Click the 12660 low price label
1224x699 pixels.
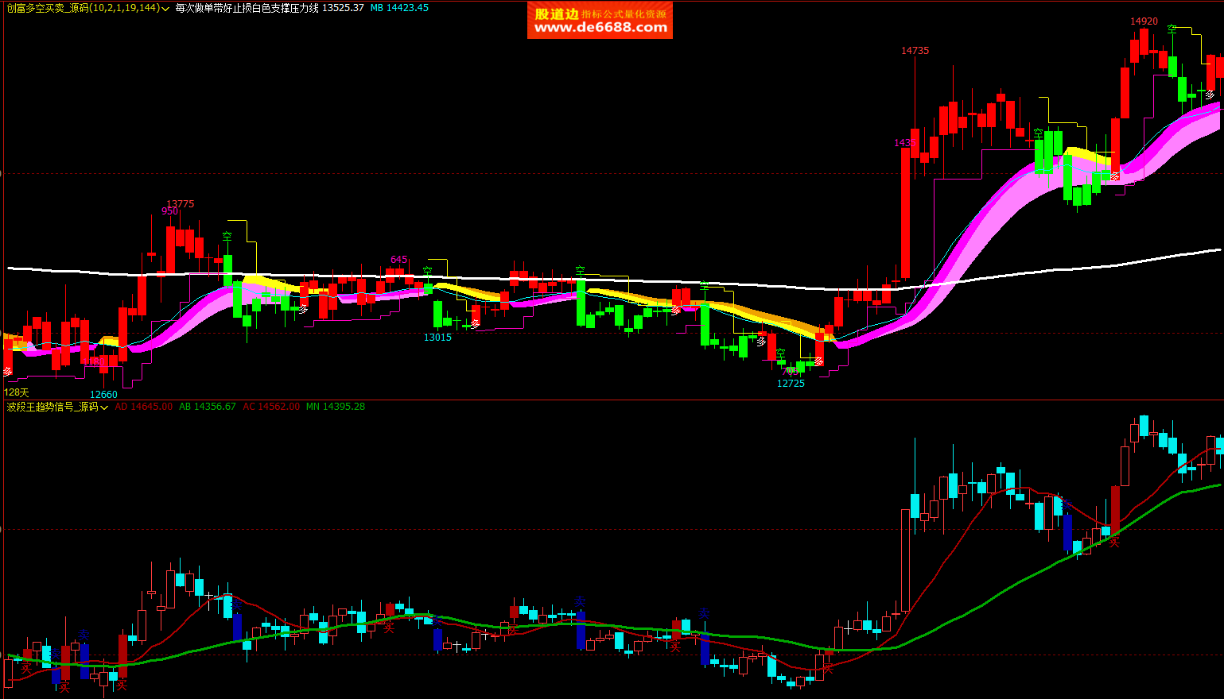pyautogui.click(x=103, y=395)
